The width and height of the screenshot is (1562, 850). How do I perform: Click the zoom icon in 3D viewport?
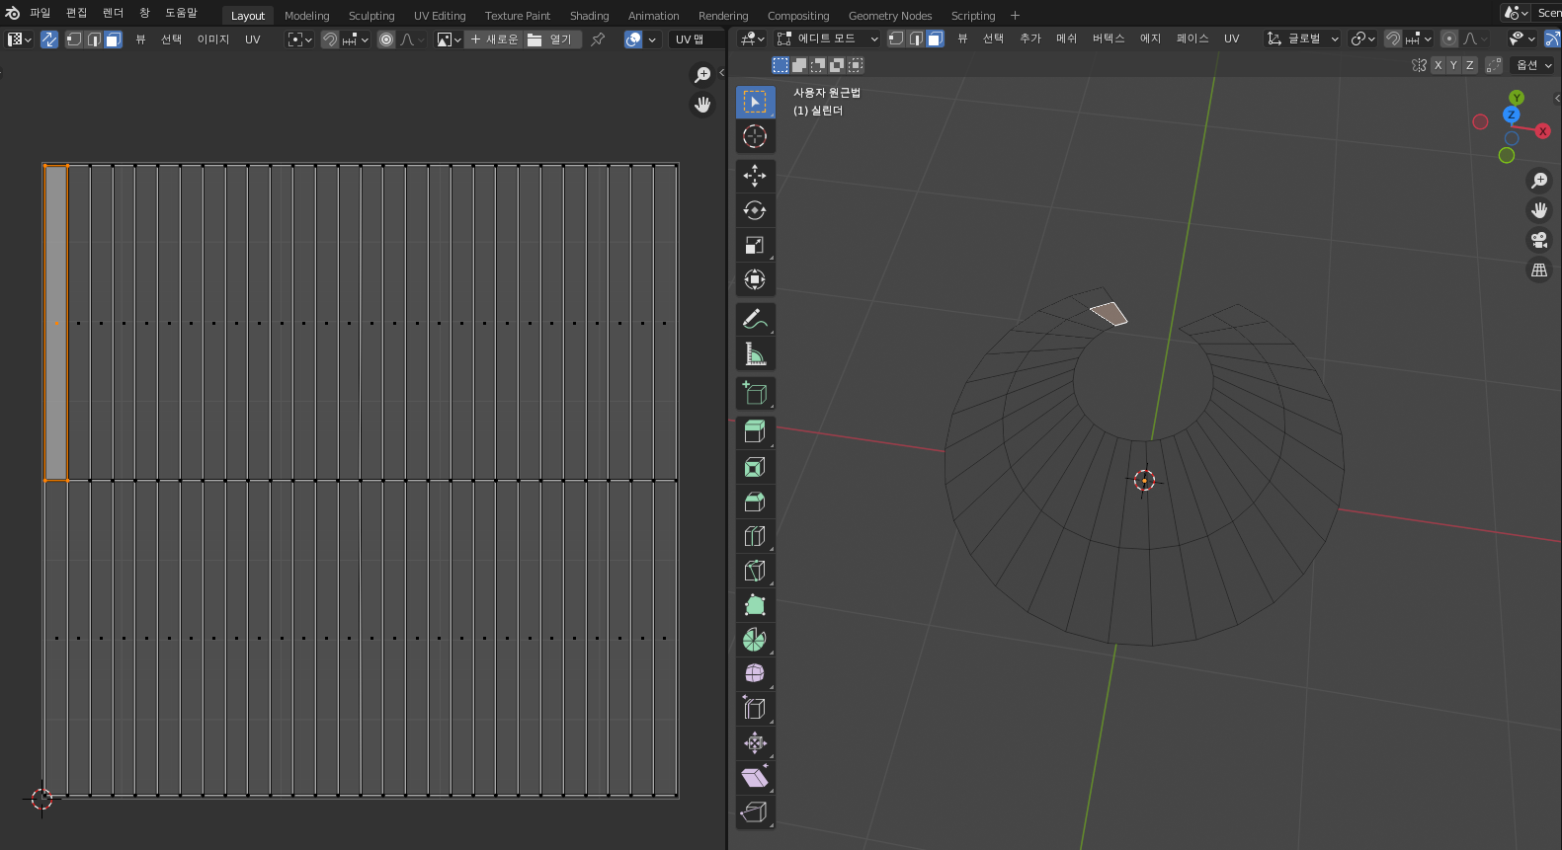[x=1539, y=181]
